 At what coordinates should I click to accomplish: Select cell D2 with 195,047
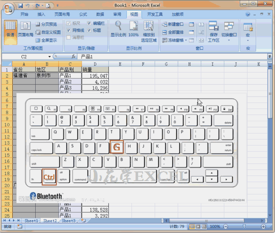(95, 76)
